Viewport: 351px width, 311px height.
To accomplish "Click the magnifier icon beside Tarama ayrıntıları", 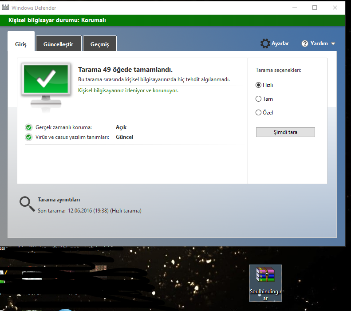I will coord(27,204).
